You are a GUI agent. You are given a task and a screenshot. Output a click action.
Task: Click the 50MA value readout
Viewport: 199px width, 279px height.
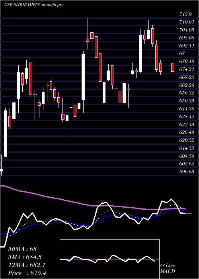pos(22,249)
